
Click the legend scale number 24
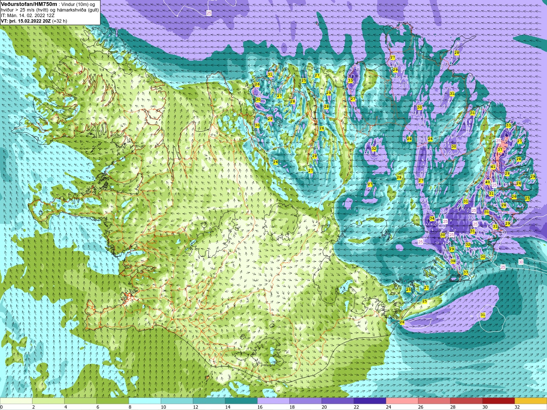pos(388,407)
